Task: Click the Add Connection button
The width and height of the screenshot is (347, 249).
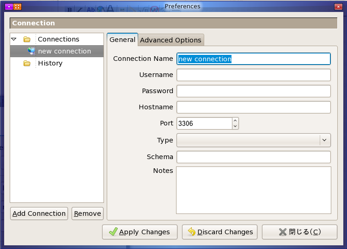Action: tap(39, 213)
